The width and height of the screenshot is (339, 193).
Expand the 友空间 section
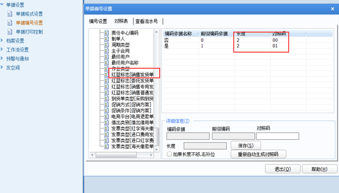(2, 68)
